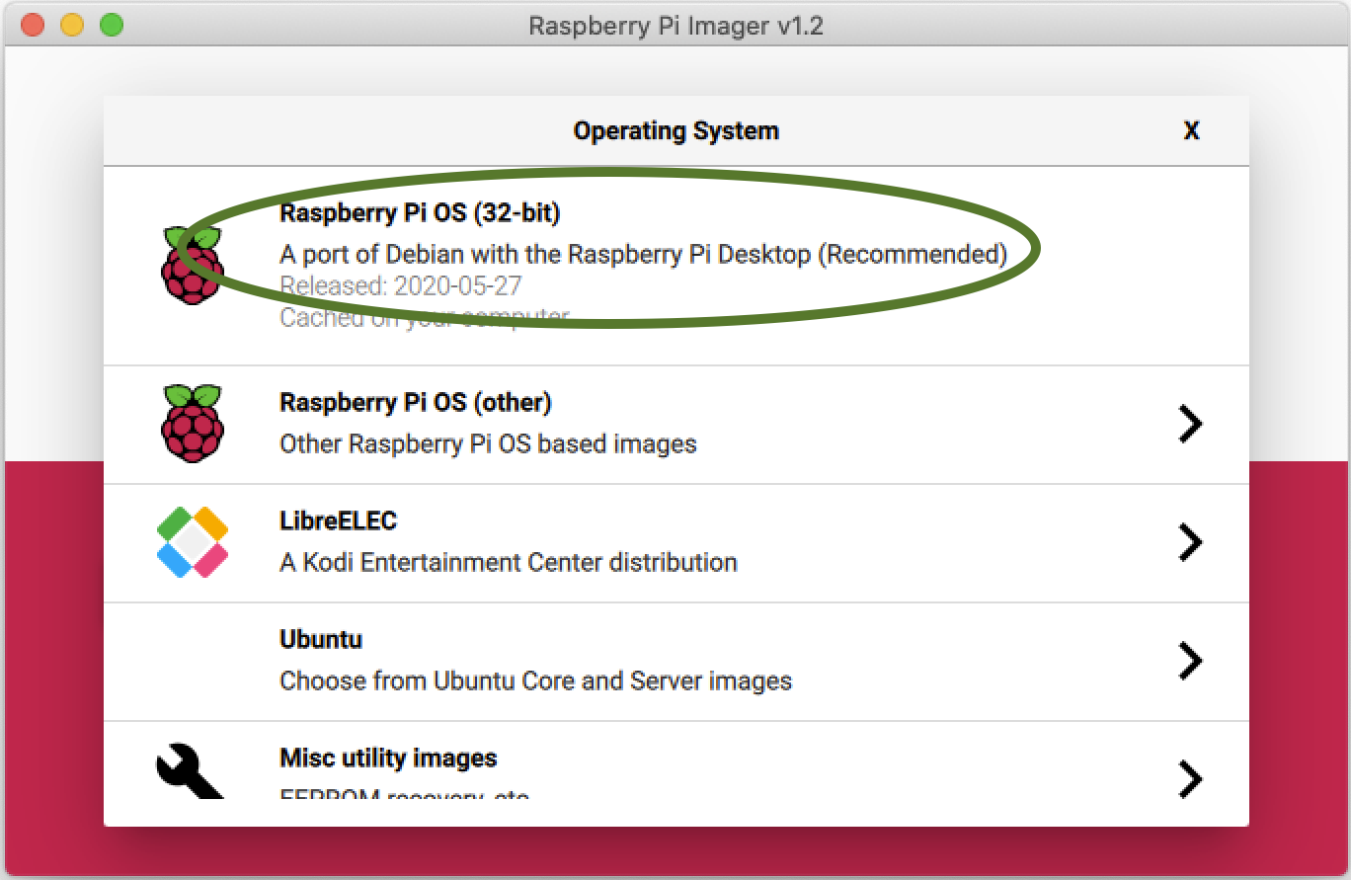
Task: Click the Kodi Entertainment Center distribution icon
Action: (193, 541)
